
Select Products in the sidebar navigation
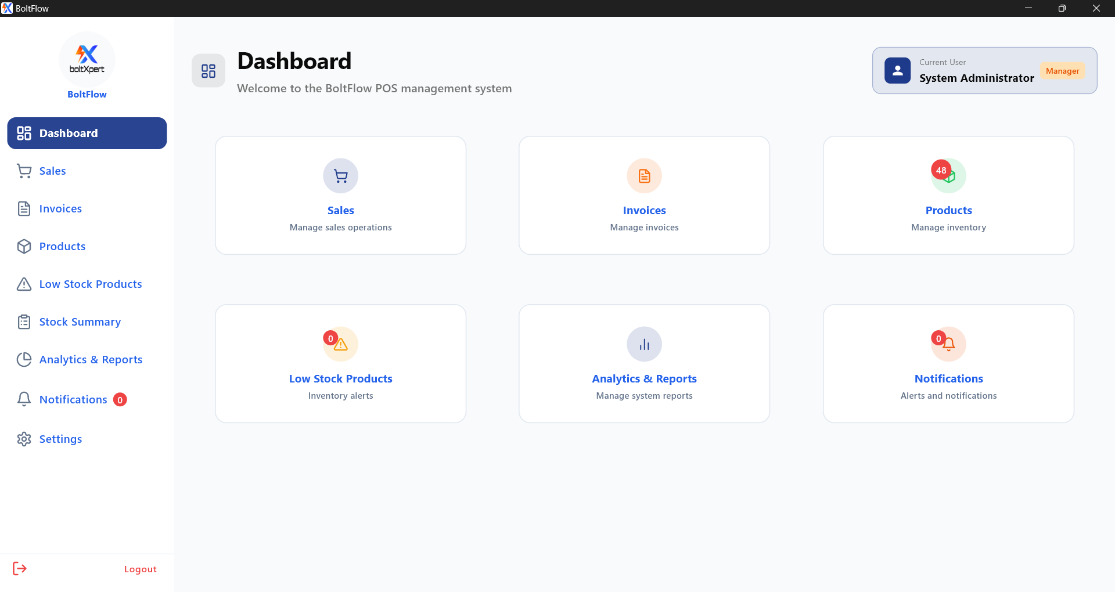coord(62,247)
